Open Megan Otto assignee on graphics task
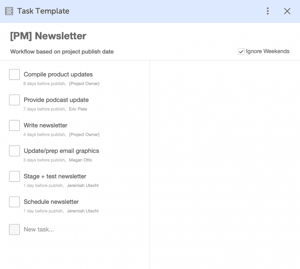The width and height of the screenshot is (300, 269). click(x=80, y=160)
